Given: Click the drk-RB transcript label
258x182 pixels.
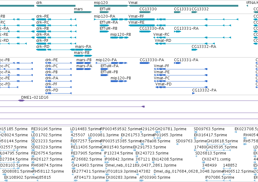Looking at the screenshot, I should [x=42, y=28].
